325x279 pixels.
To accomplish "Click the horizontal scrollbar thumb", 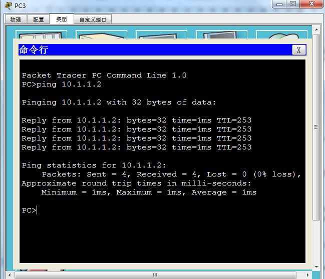I will 155,275.
